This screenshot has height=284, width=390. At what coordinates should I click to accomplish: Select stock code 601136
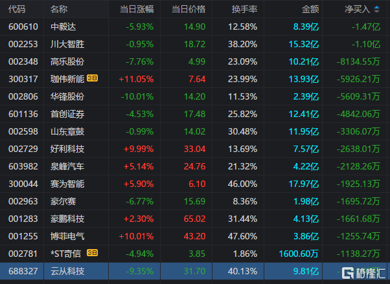pyautogui.click(x=23, y=114)
